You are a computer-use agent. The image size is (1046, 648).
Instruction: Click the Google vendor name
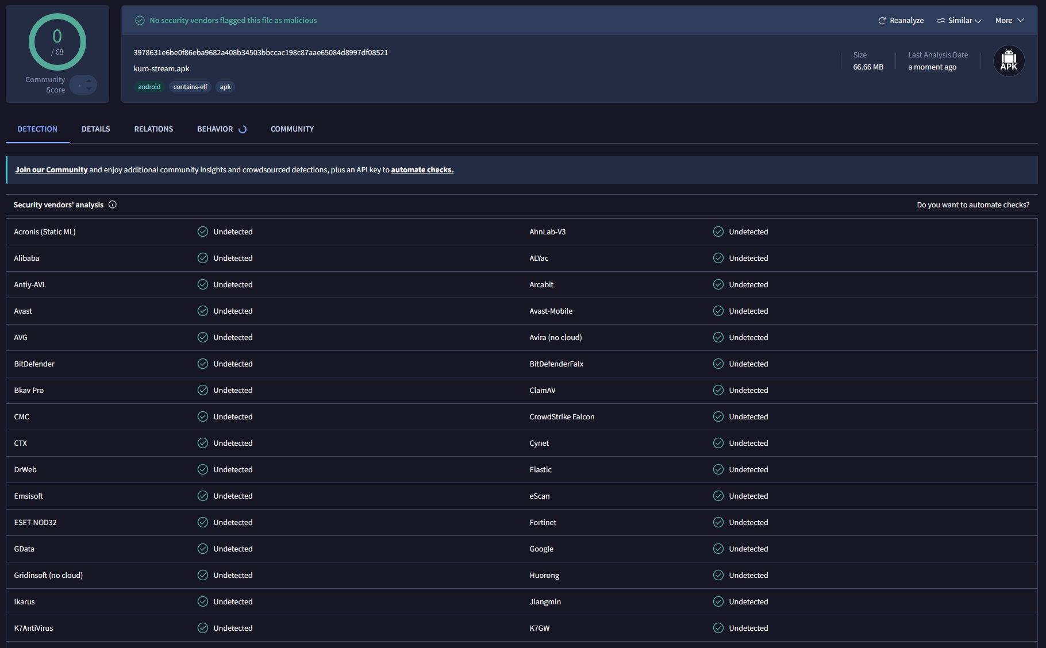click(x=541, y=549)
